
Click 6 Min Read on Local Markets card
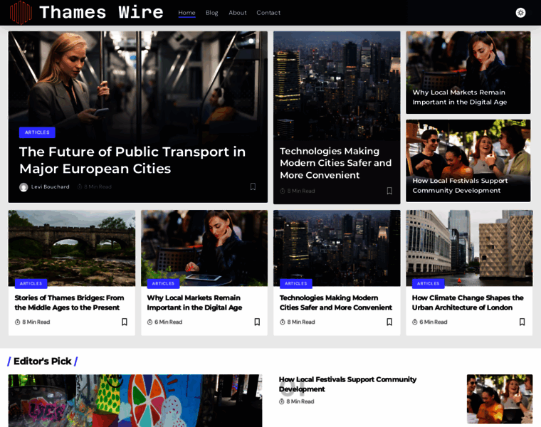(169, 322)
